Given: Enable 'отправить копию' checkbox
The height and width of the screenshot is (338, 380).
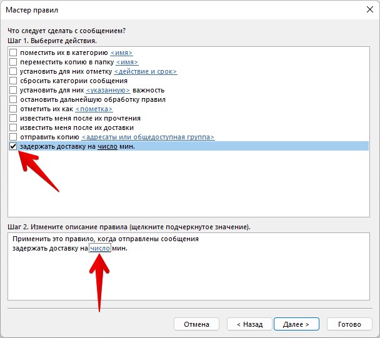Looking at the screenshot, I should coord(13,137).
